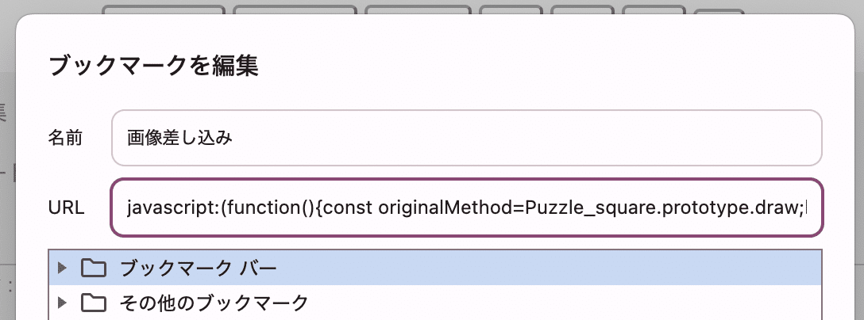Click the folder icon beside ブックマーク バー
The image size is (864, 320).
click(94, 269)
